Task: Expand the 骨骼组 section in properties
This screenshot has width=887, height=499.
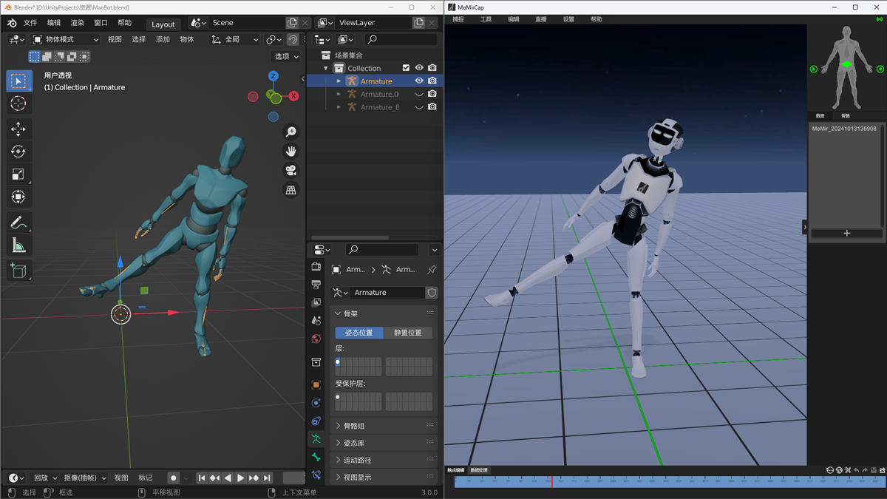Action: click(355, 425)
